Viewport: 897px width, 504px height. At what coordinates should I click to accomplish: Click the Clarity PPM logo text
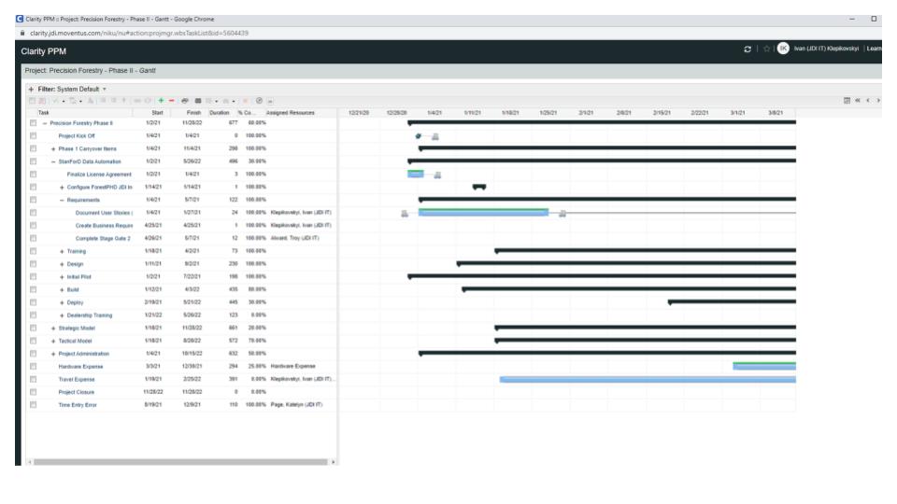pos(44,51)
